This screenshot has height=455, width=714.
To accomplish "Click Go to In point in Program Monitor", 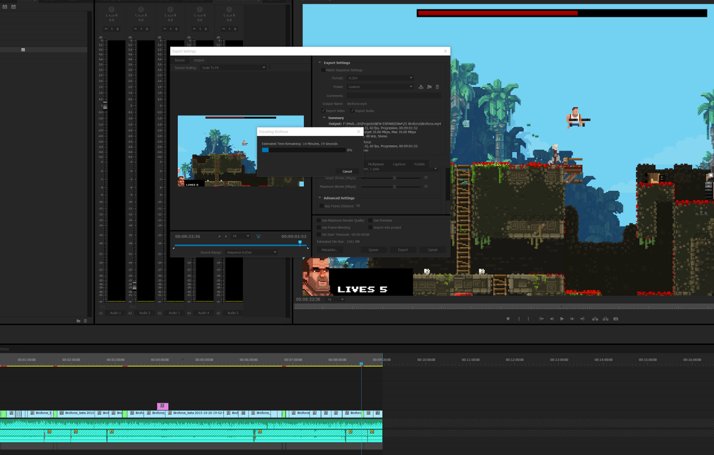I will [541, 319].
